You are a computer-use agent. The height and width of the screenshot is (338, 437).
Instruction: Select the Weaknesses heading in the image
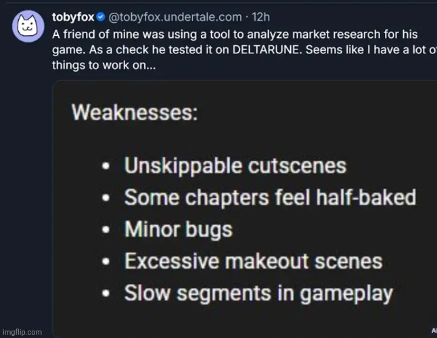coord(135,112)
